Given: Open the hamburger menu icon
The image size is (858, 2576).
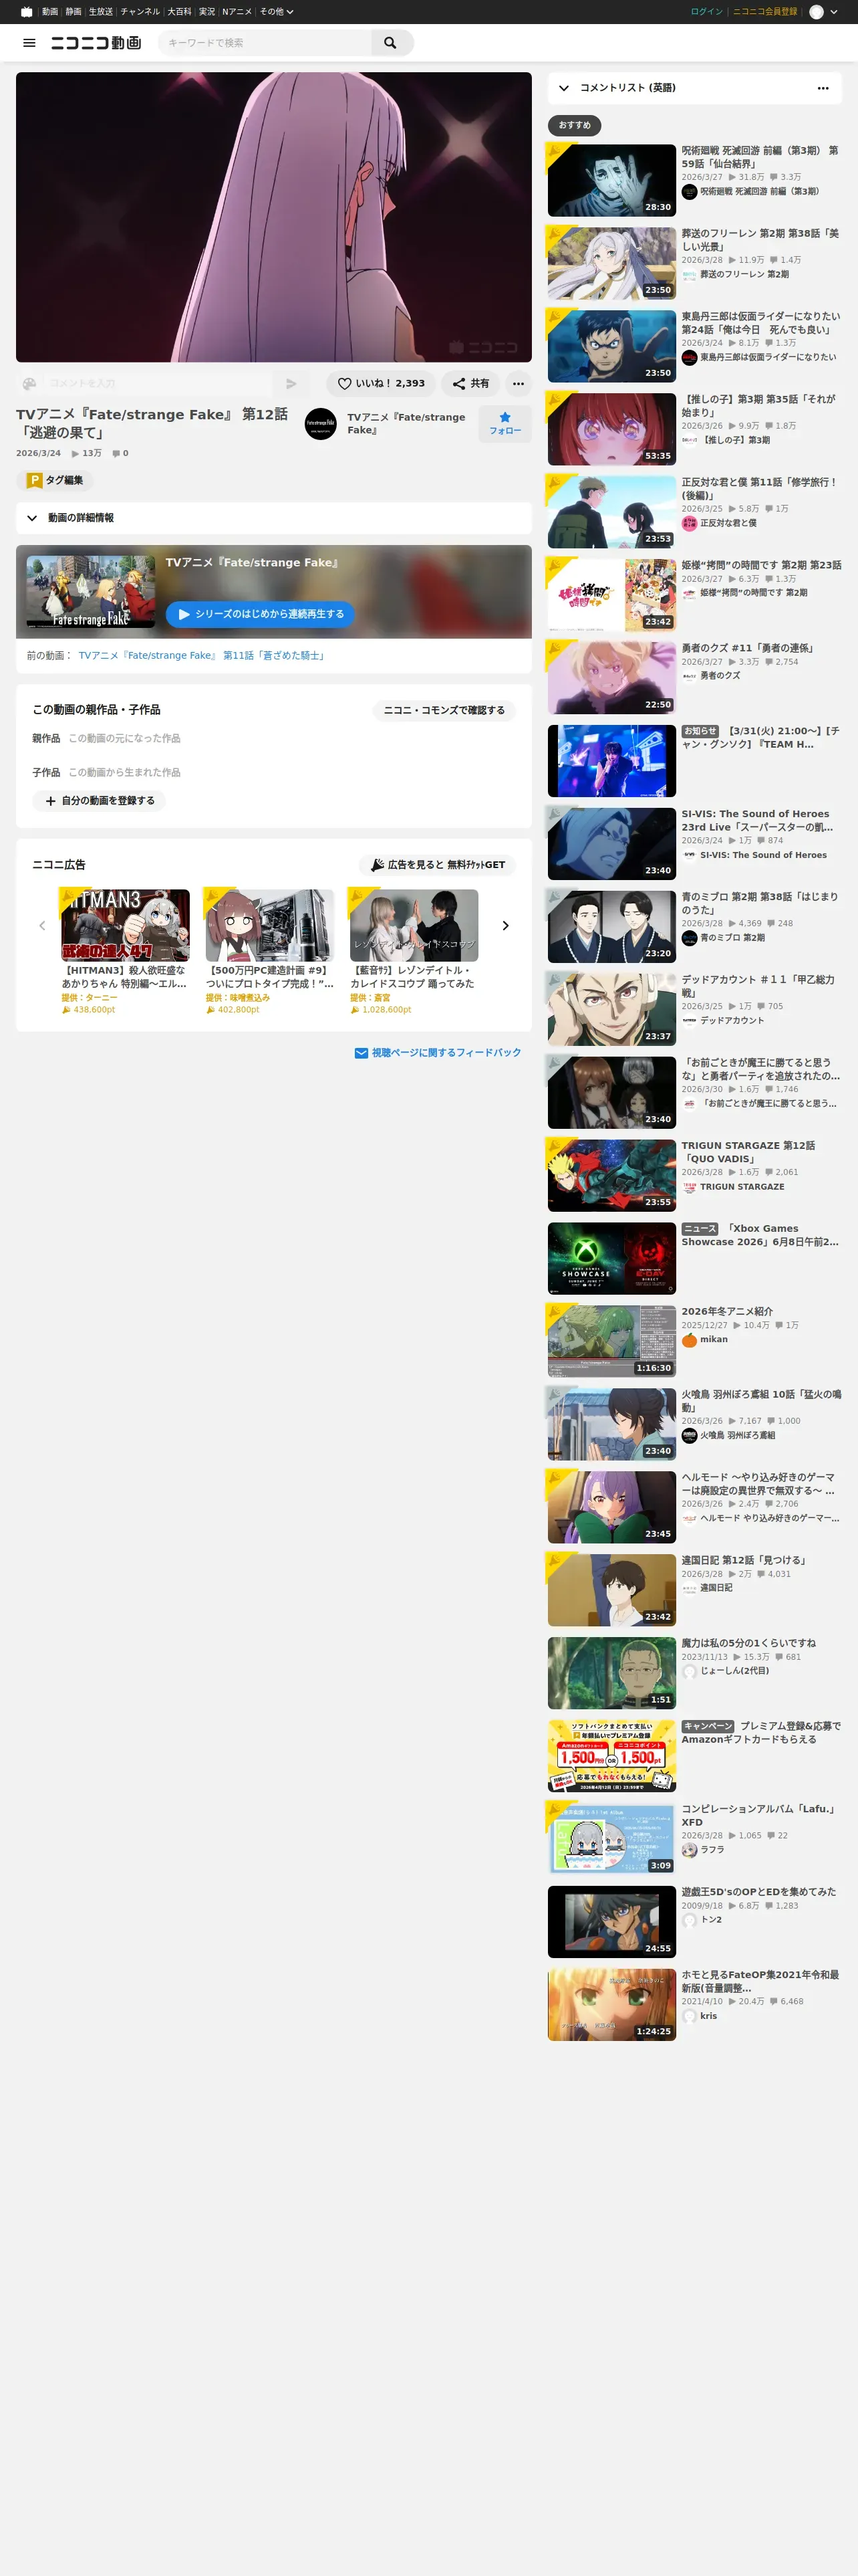Looking at the screenshot, I should 29,43.
